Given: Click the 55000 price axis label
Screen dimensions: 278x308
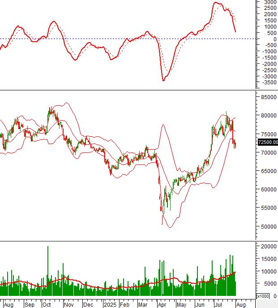Looking at the screenshot, I should coord(269,208).
